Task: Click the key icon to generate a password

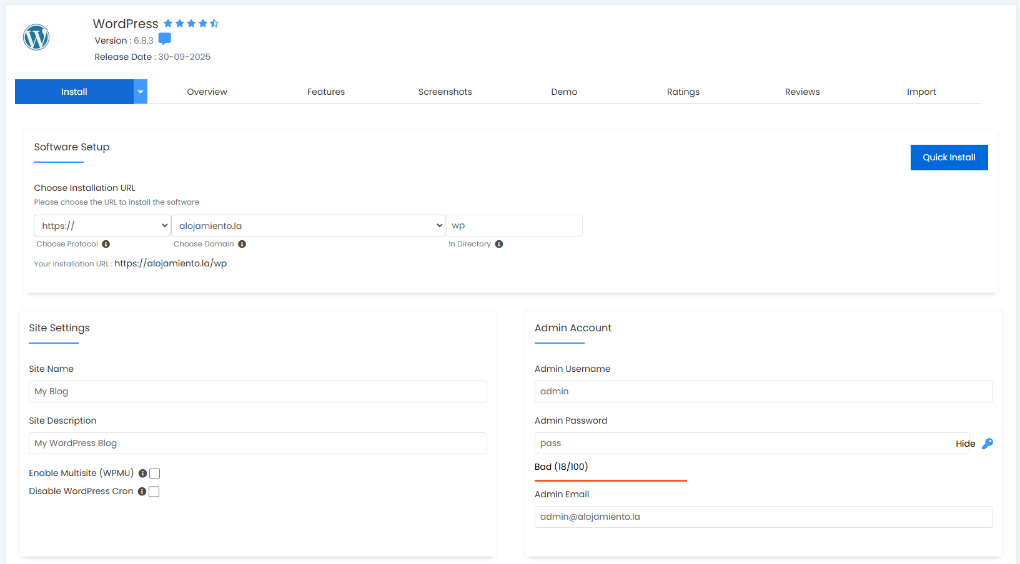Action: point(988,444)
